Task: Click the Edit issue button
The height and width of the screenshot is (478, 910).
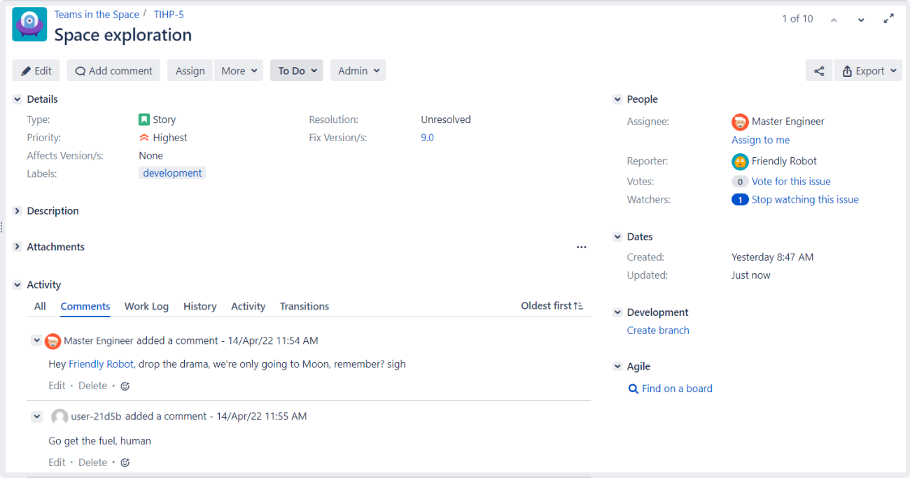Action: click(x=36, y=71)
